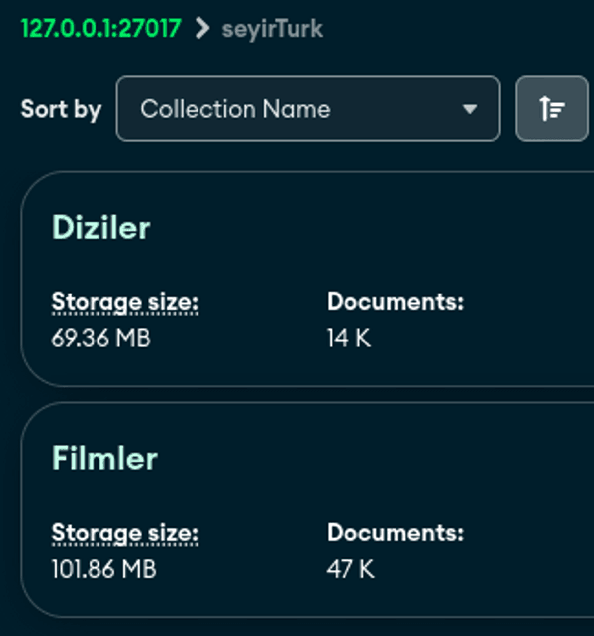
Task: Open the Filmler collection title
Action: 105,458
